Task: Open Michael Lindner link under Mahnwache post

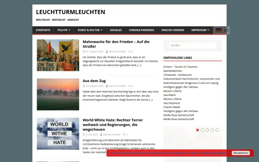Action: (x=117, y=51)
